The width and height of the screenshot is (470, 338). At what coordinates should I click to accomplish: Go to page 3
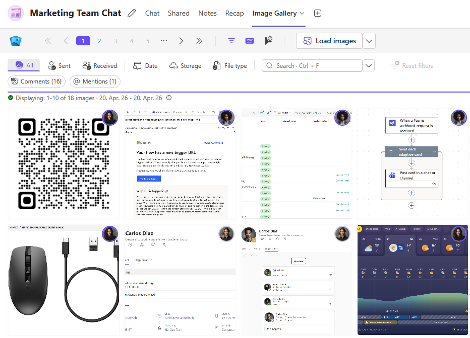pyautogui.click(x=115, y=41)
